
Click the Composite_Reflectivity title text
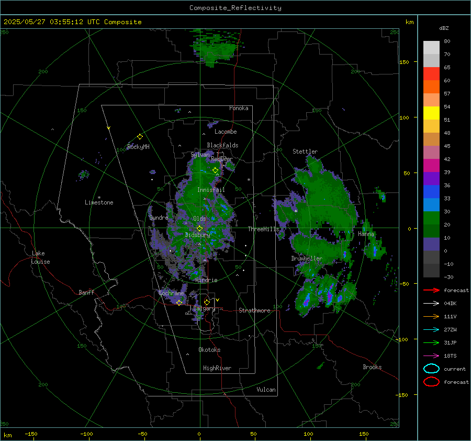point(235,8)
